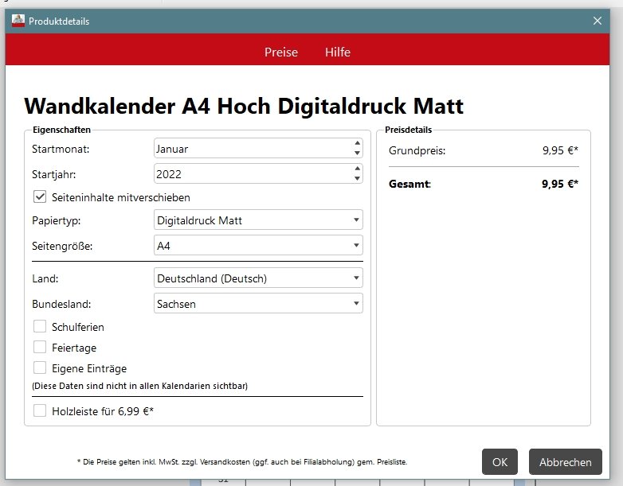Click the Produktdetails app icon in title bar
623x486 pixels.
point(18,21)
